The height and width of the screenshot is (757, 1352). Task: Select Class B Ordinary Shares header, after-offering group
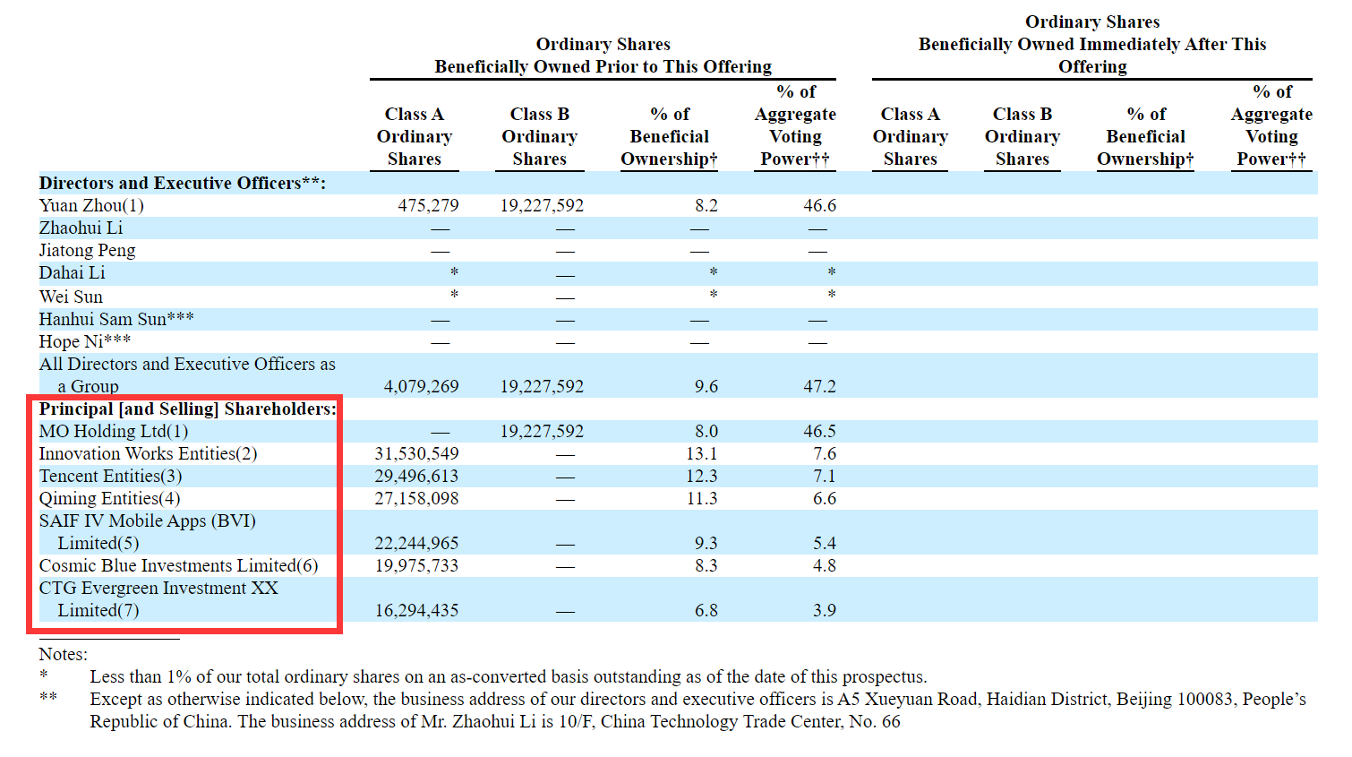coord(1023,137)
